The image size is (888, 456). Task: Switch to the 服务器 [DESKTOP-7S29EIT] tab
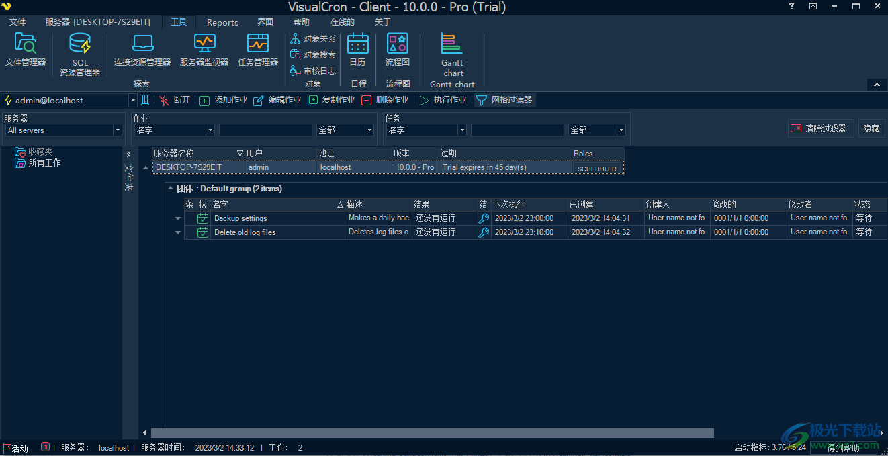(98, 22)
